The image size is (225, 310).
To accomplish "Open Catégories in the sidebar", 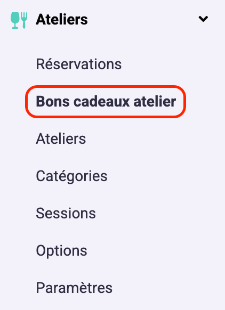I will pyautogui.click(x=71, y=176).
